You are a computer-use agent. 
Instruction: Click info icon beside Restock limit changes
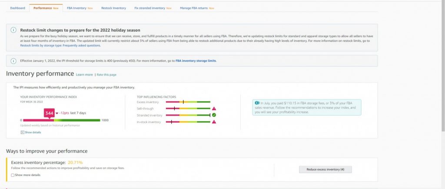[13, 30]
